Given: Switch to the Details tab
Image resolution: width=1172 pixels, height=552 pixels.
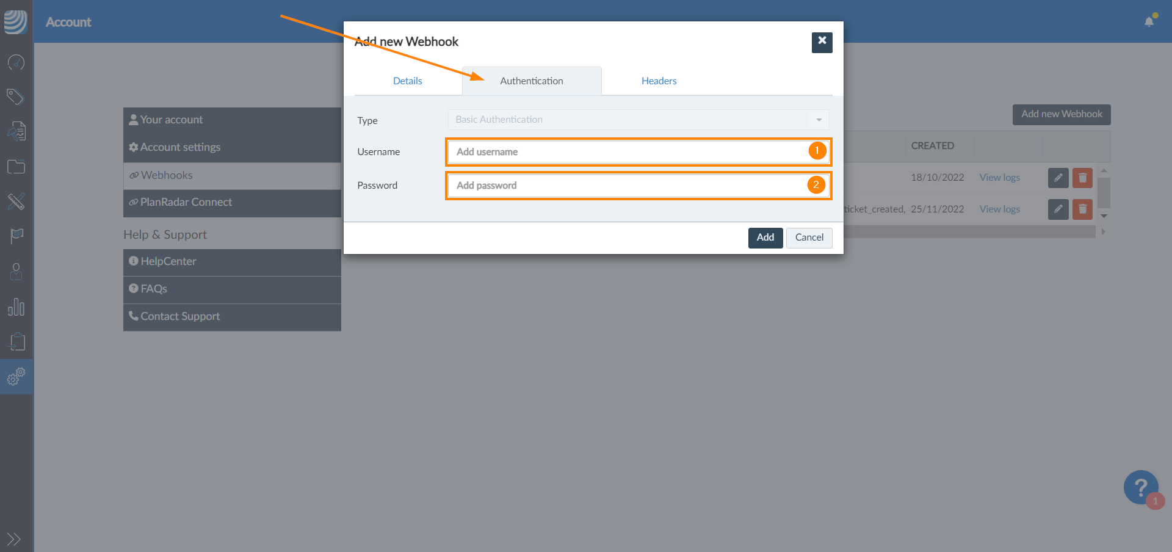Looking at the screenshot, I should 407,81.
